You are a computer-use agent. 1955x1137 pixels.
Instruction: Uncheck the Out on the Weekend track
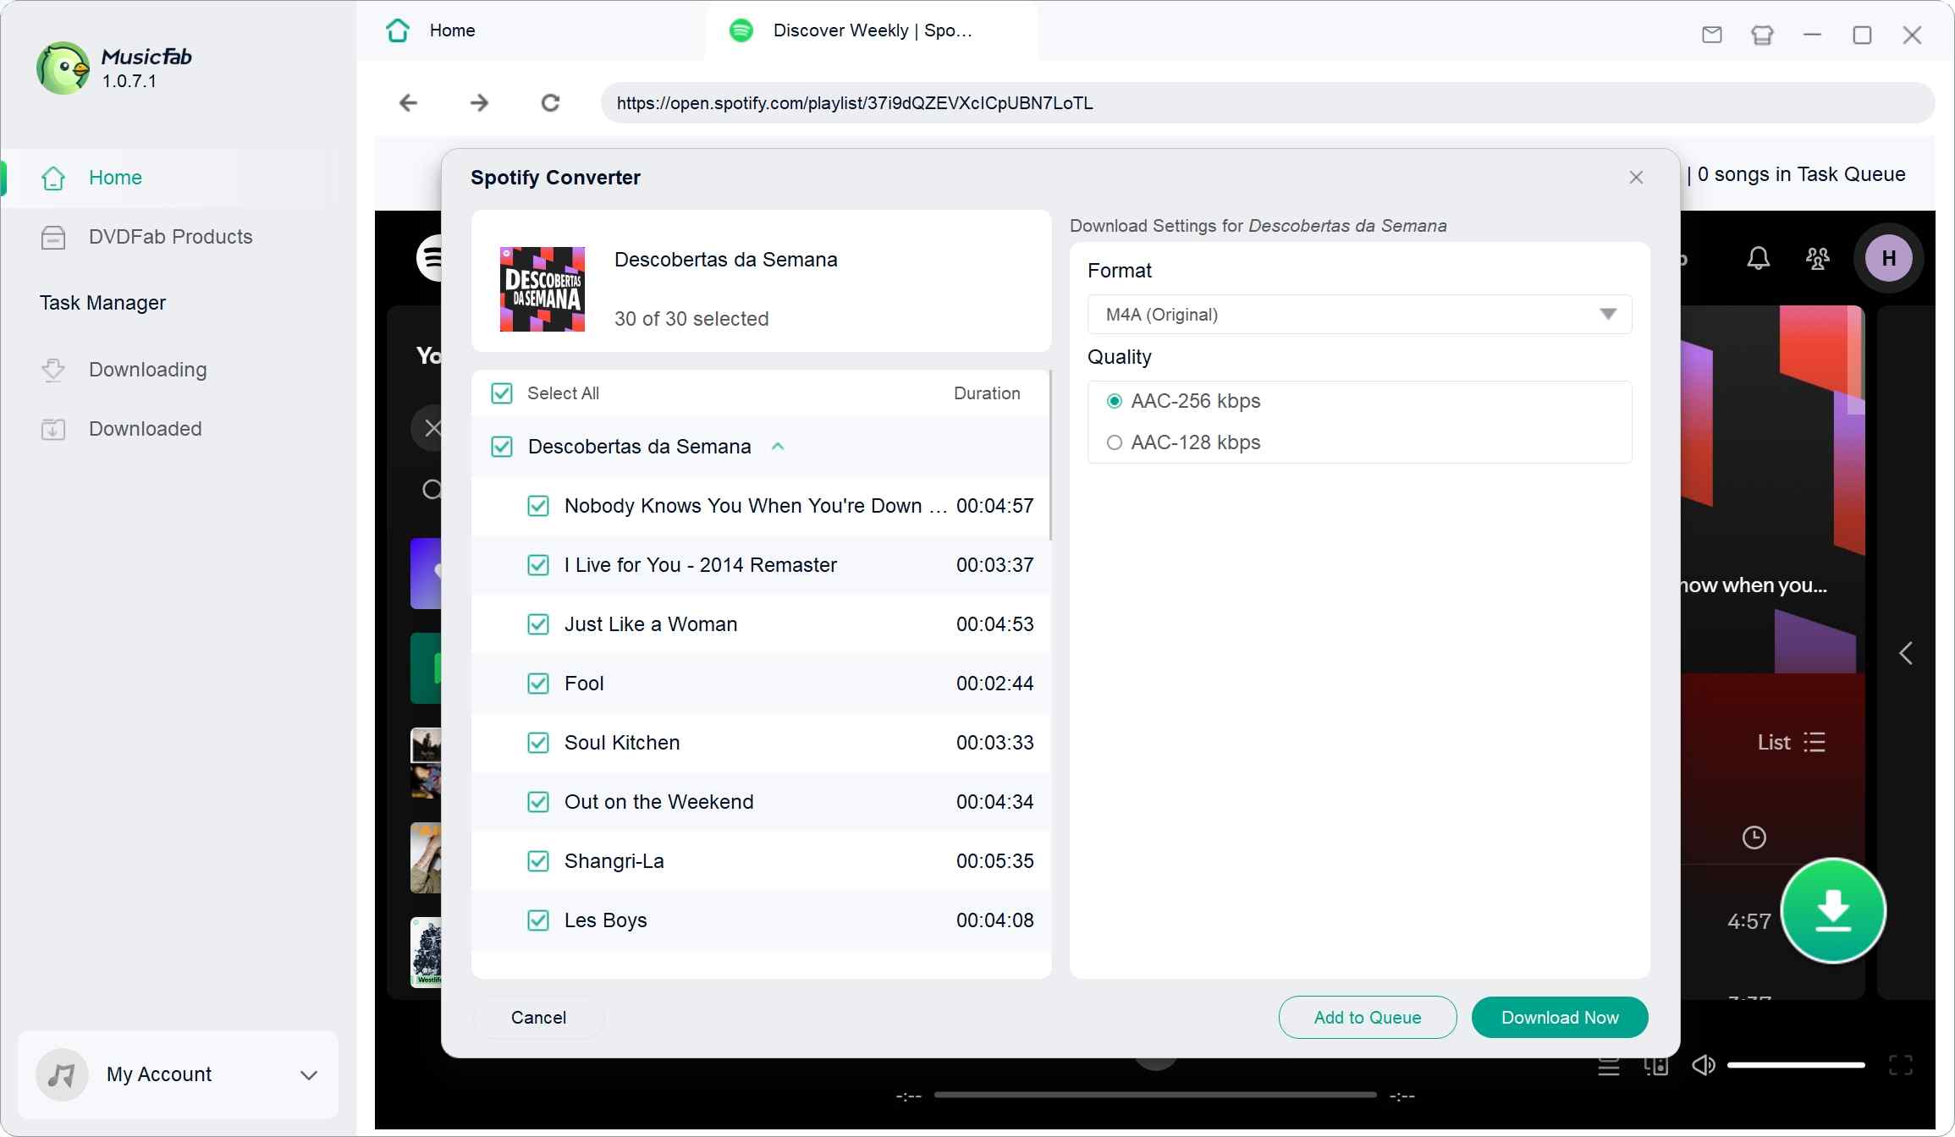(x=538, y=802)
